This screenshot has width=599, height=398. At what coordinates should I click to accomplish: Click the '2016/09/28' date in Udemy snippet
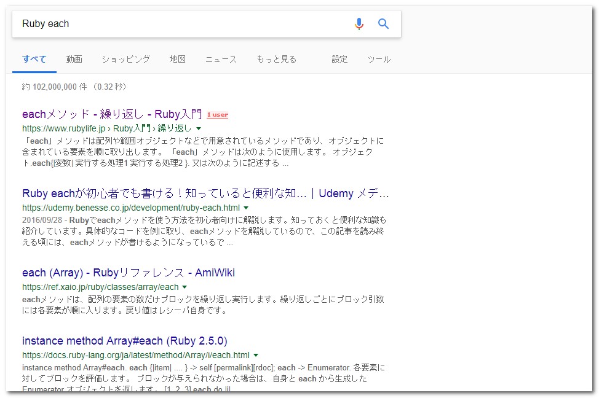click(42, 220)
